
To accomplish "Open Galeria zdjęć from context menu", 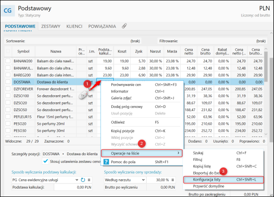I will (x=142, y=98).
